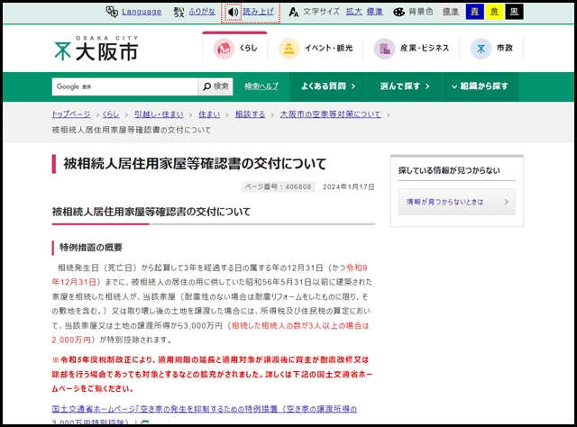Click the background color palette icon
Viewport: 577px width, 427px height.
(x=398, y=12)
